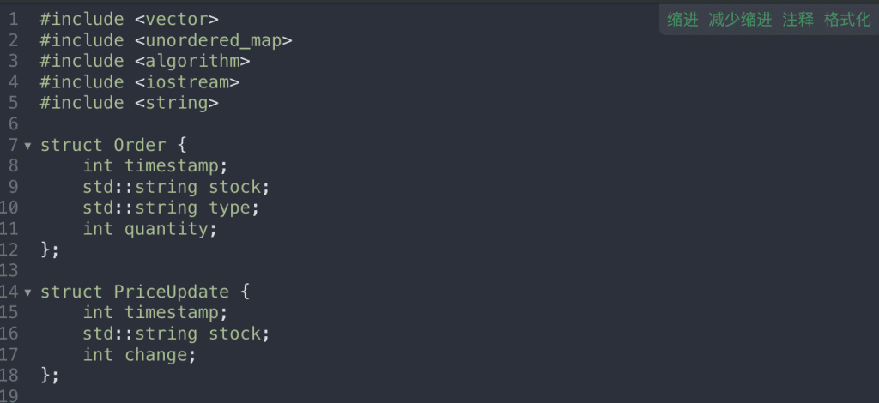Place cursor on the quantity member
This screenshot has width=879, height=403.
coord(167,229)
